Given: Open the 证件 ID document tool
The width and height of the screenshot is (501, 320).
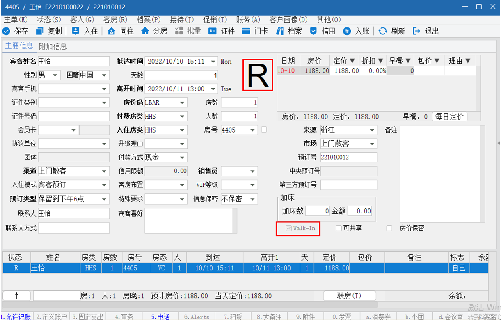Looking at the screenshot, I should coord(212,31).
